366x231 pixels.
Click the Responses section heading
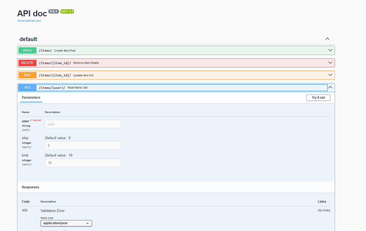coord(30,187)
